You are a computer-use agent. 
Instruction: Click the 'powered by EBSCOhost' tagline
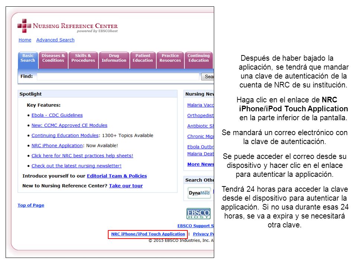[97, 31]
